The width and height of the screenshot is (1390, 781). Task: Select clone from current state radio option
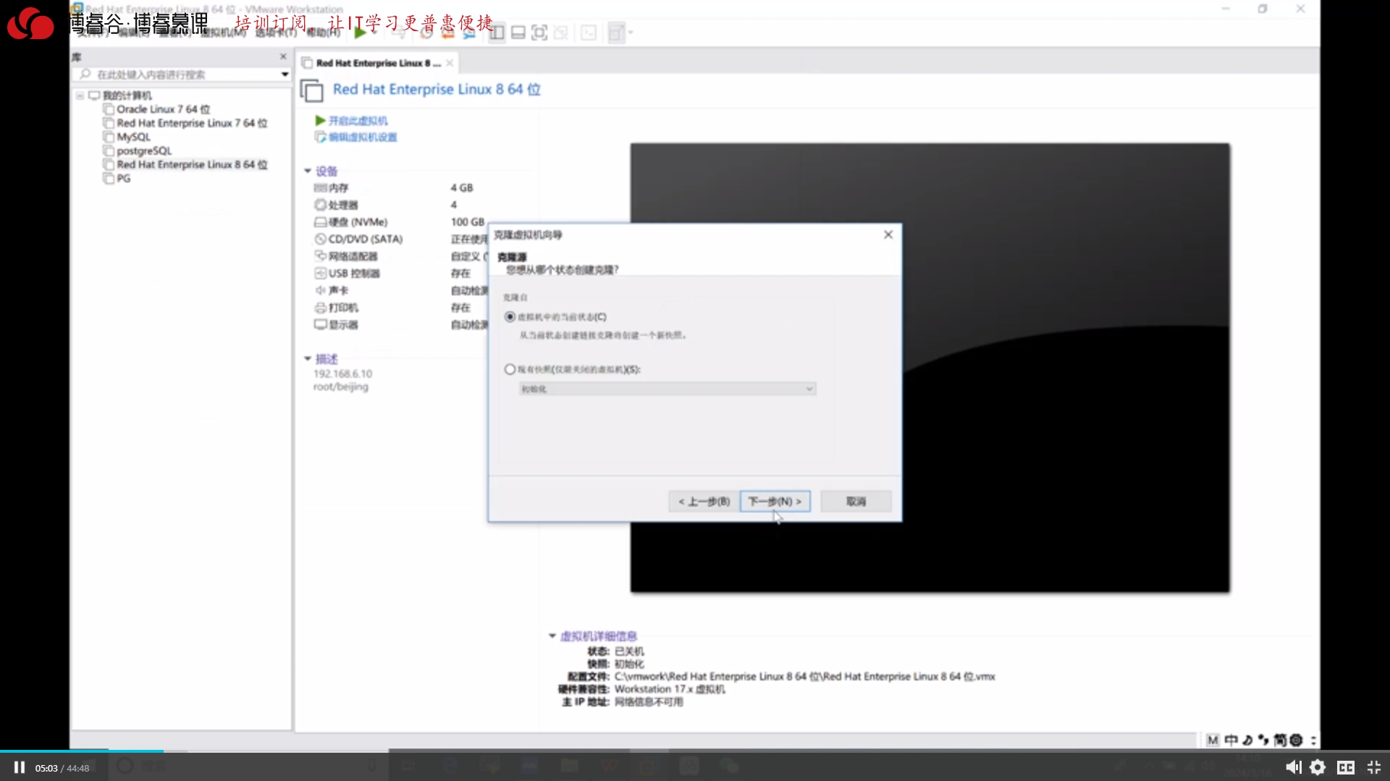pos(510,317)
